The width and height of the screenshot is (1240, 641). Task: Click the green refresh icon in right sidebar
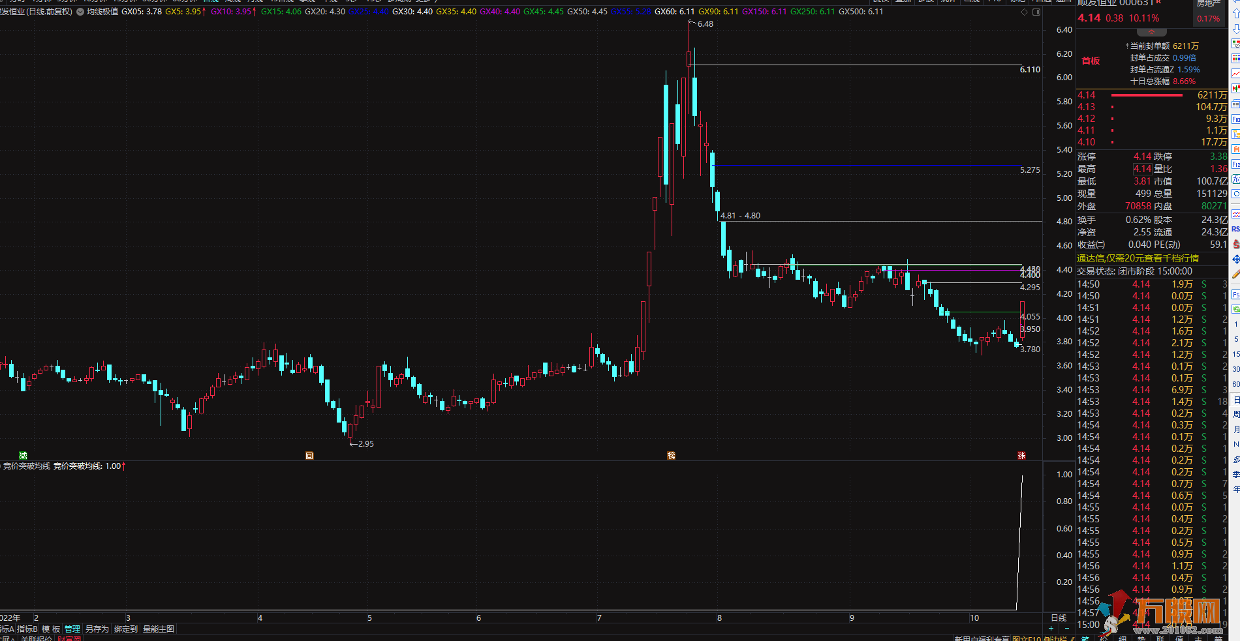1235,309
